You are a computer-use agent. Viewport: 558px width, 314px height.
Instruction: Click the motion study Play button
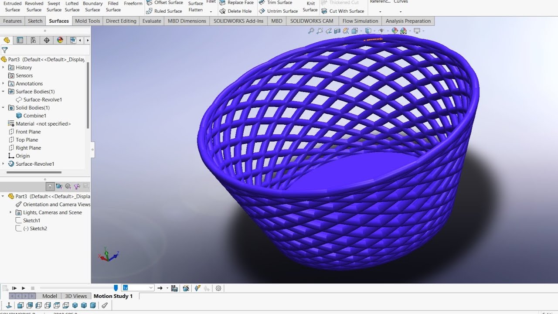click(x=24, y=288)
